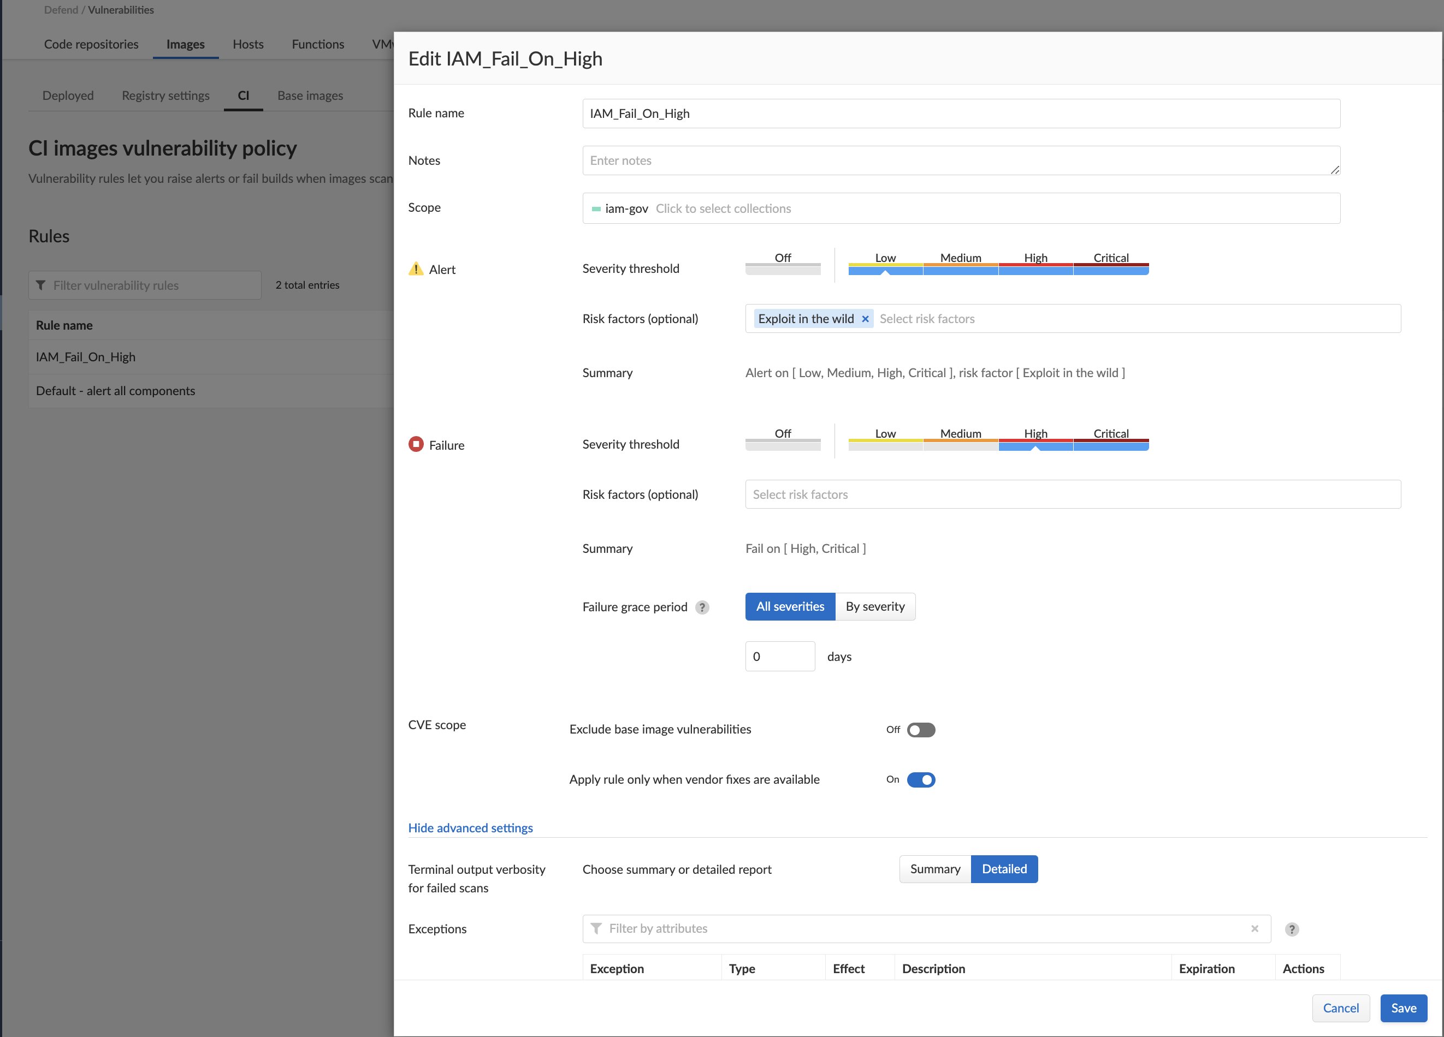Remove the Exploit in the wild tag
This screenshot has width=1444, height=1037.
(x=865, y=319)
